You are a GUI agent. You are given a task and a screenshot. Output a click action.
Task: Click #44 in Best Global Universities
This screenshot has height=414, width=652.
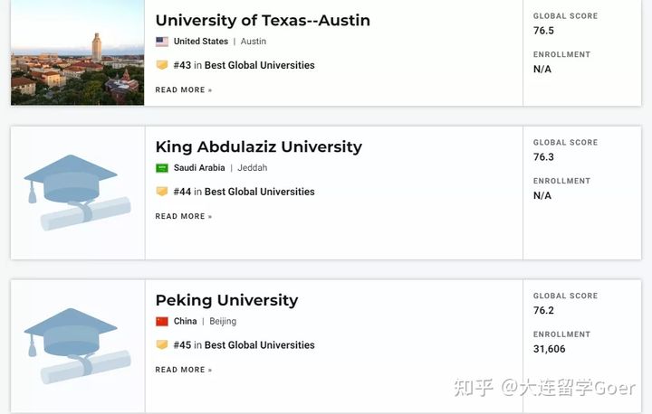click(x=244, y=192)
